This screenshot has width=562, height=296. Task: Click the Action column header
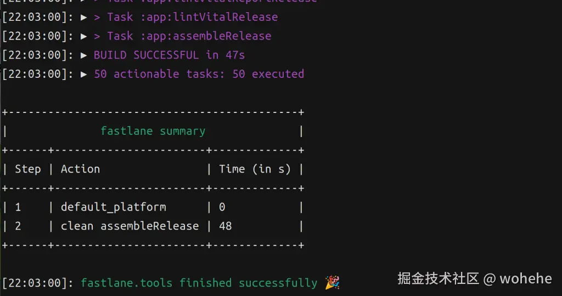tap(80, 169)
